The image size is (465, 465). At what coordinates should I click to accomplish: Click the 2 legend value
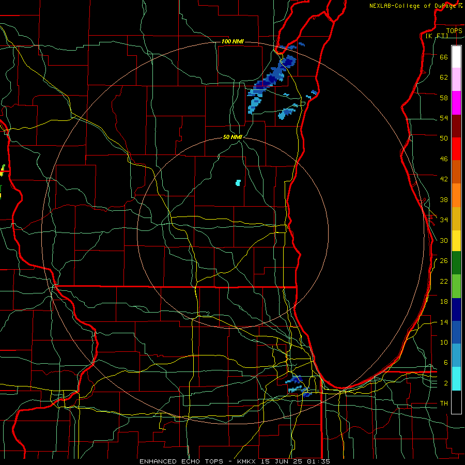[x=445, y=383]
